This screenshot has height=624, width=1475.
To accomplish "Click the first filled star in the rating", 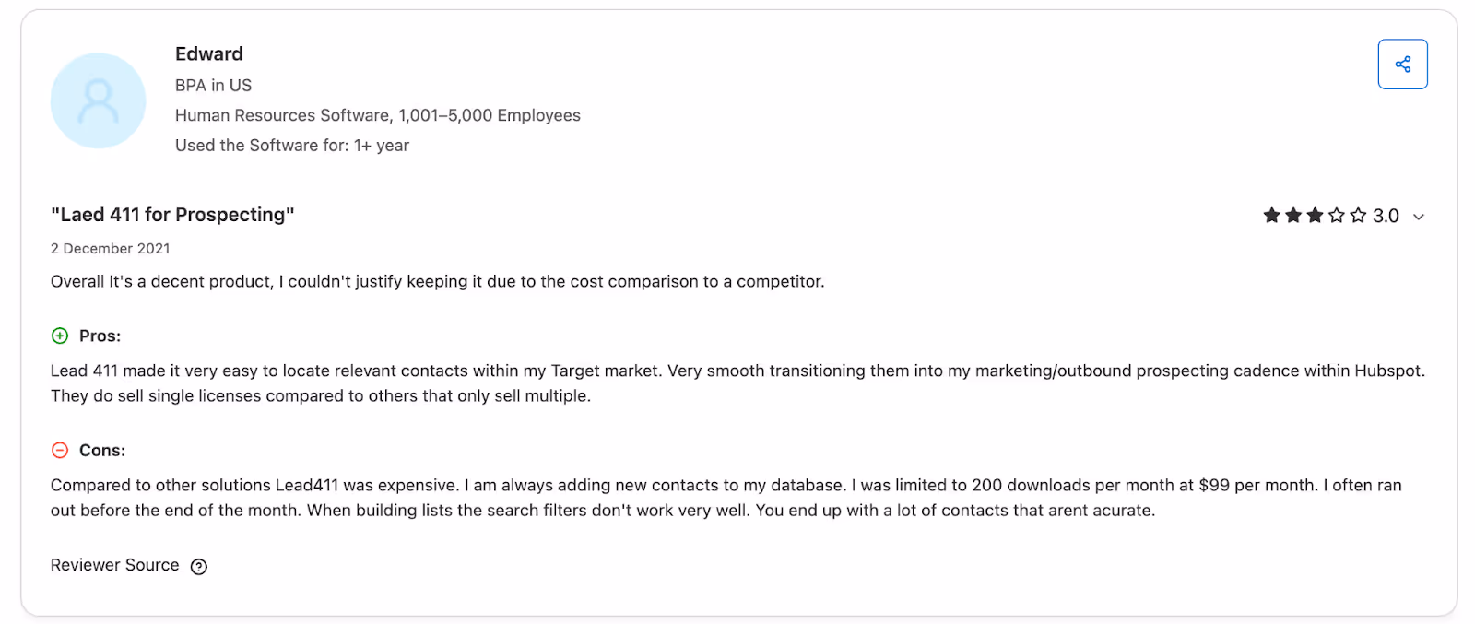I will click(1273, 215).
